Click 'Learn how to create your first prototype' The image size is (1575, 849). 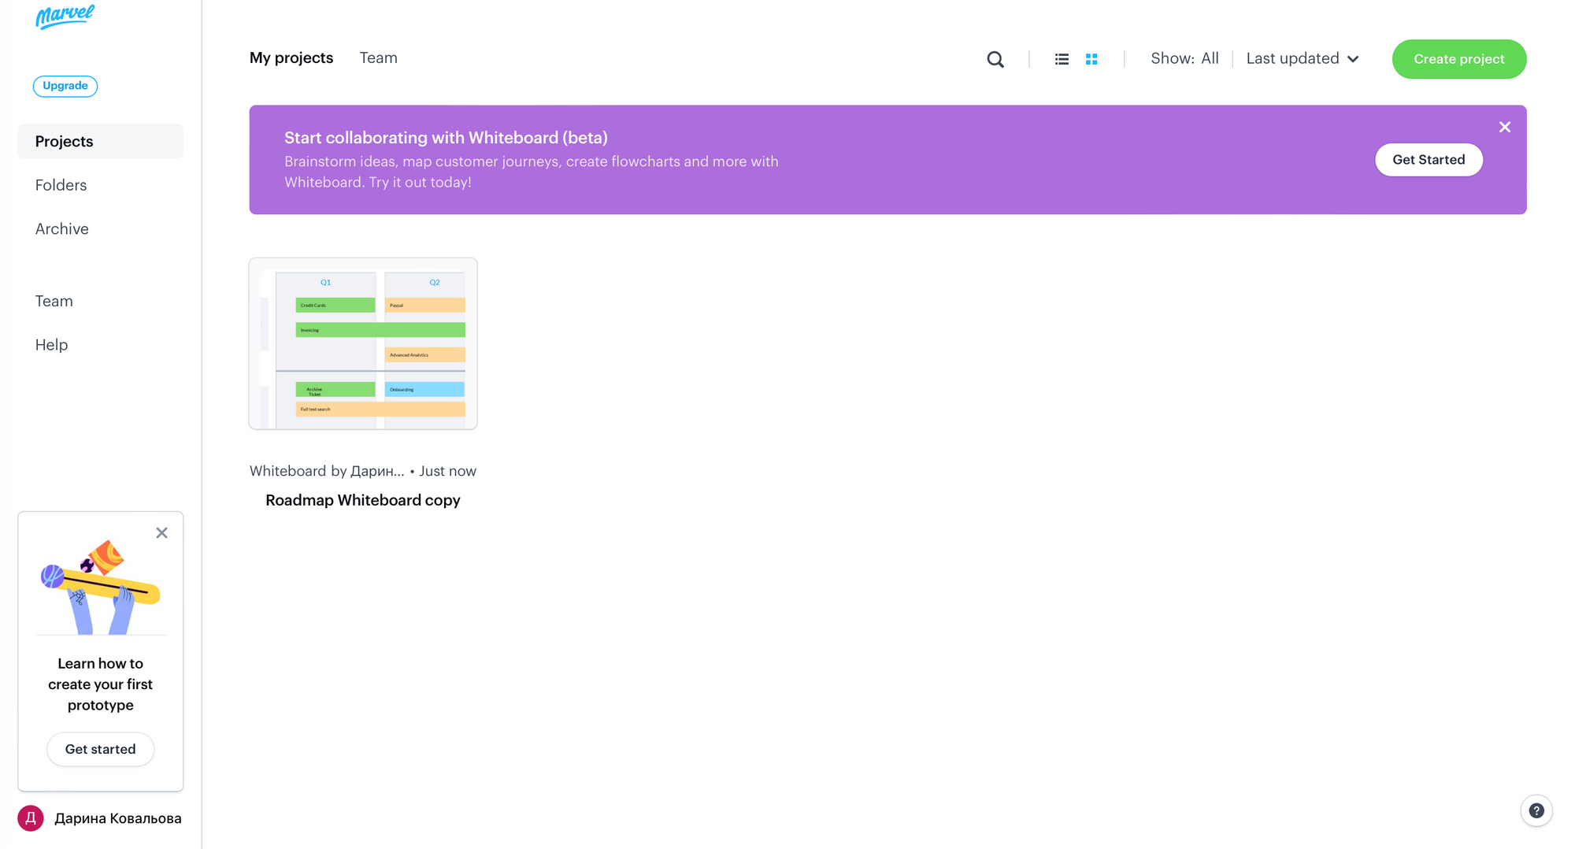coord(100,684)
